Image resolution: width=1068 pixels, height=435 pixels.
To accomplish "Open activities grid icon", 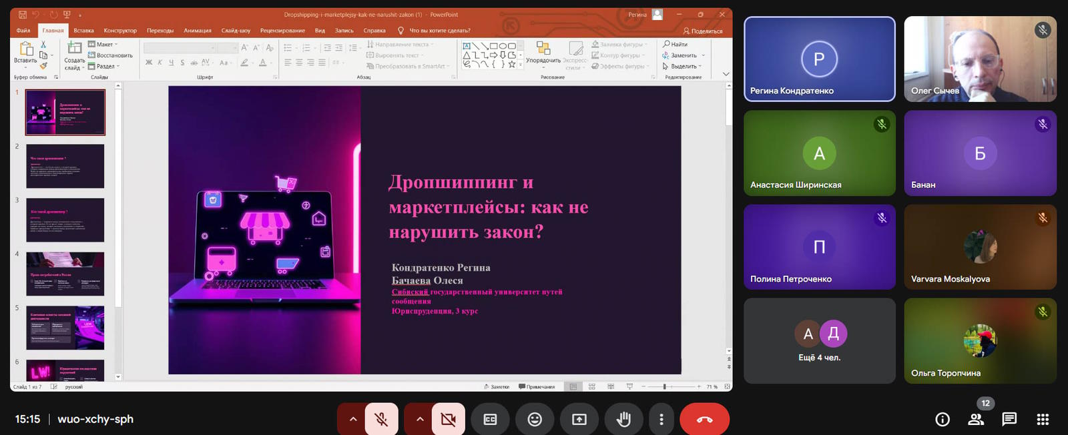I will coord(1043,419).
